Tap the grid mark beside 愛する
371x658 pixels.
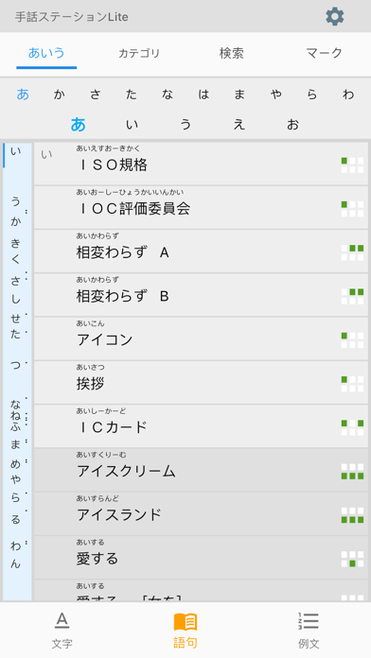(x=352, y=559)
